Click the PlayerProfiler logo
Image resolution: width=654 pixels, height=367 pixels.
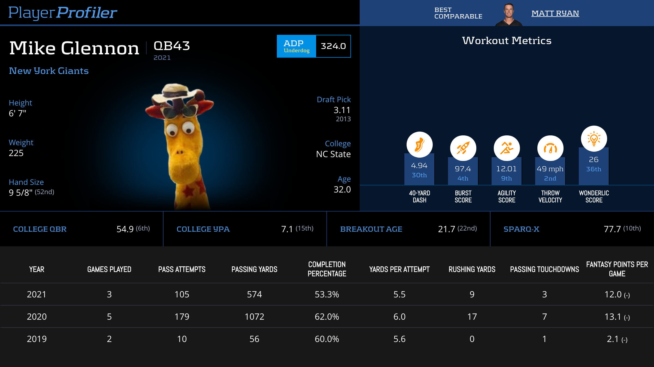pos(63,13)
